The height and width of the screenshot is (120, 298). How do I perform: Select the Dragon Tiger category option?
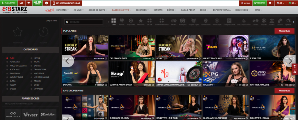point(40,69)
